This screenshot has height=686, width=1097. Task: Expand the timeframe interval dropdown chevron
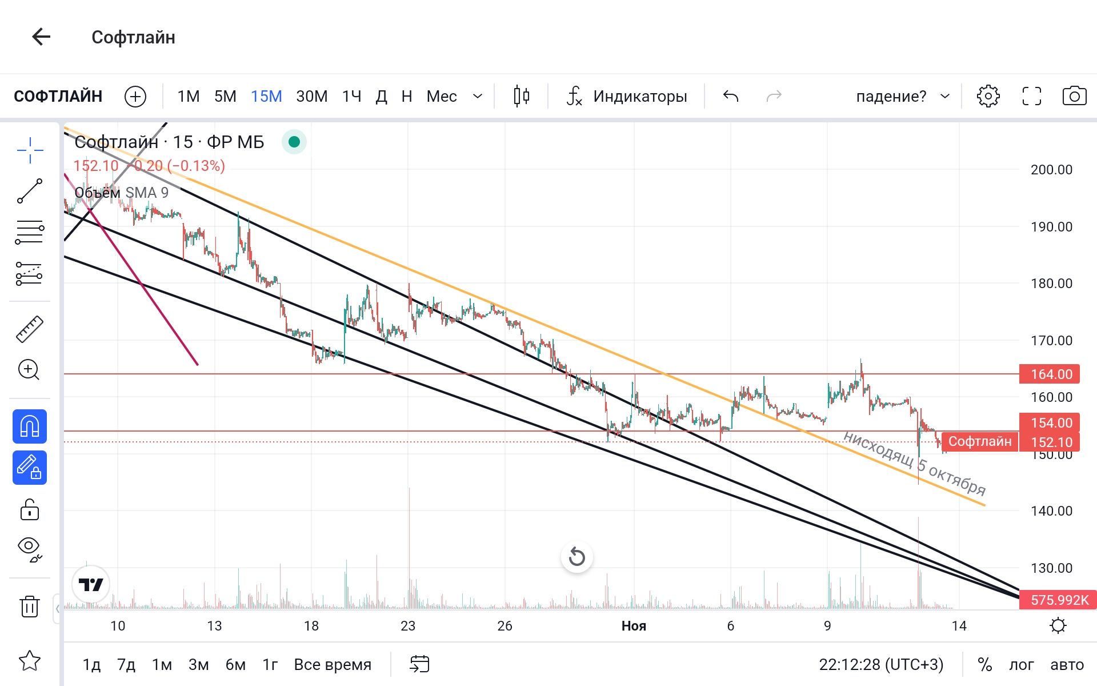click(x=478, y=96)
